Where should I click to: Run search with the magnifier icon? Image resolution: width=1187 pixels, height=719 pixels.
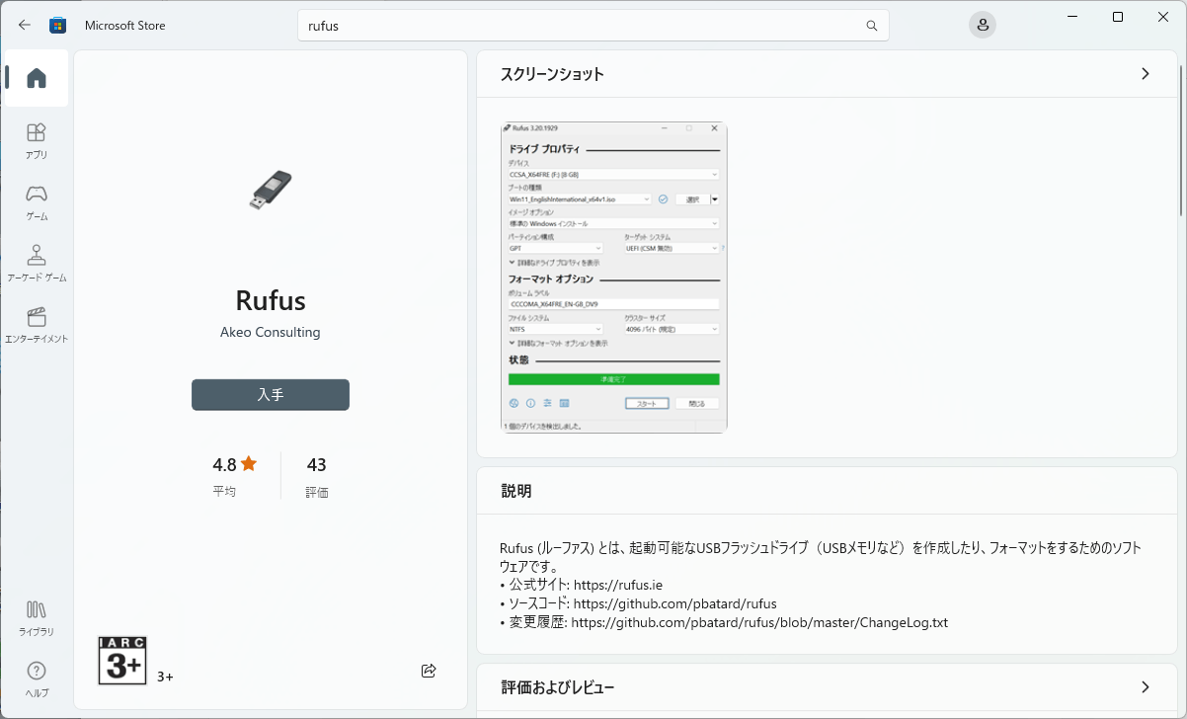(x=871, y=26)
